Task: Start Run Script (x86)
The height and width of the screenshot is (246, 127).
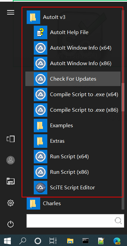Action: tap(73, 172)
